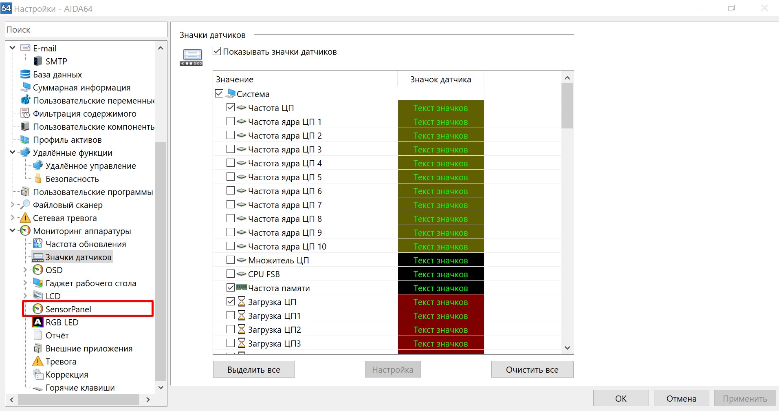Viewport: 779px width, 411px height.
Task: Open Горячие клавиши settings page
Action: (x=80, y=387)
